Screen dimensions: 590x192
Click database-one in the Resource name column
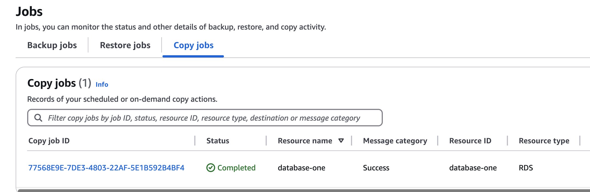[x=301, y=168]
